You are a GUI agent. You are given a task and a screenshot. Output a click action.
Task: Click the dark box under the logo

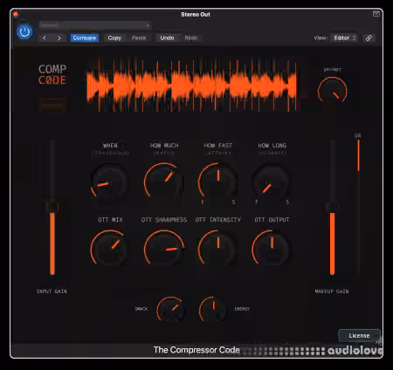tap(52, 105)
